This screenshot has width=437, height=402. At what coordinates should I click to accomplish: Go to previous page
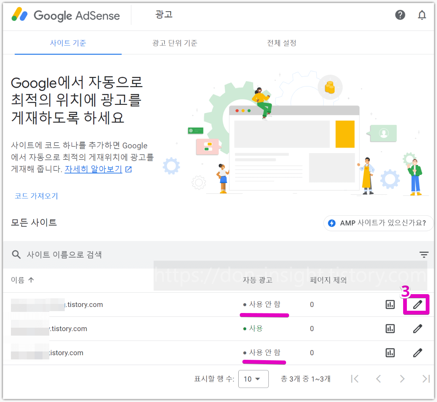(x=378, y=379)
